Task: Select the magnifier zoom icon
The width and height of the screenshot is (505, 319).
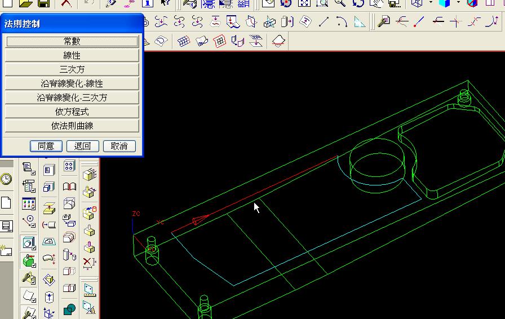Action: tap(340, 3)
